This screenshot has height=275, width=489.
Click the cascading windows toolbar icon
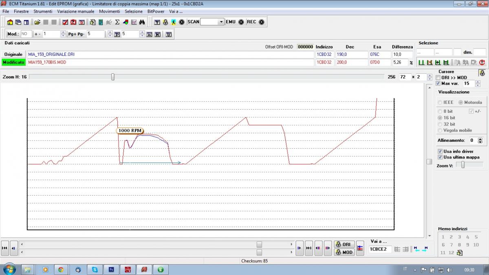[18, 22]
